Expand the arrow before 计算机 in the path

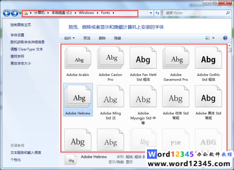31,13
